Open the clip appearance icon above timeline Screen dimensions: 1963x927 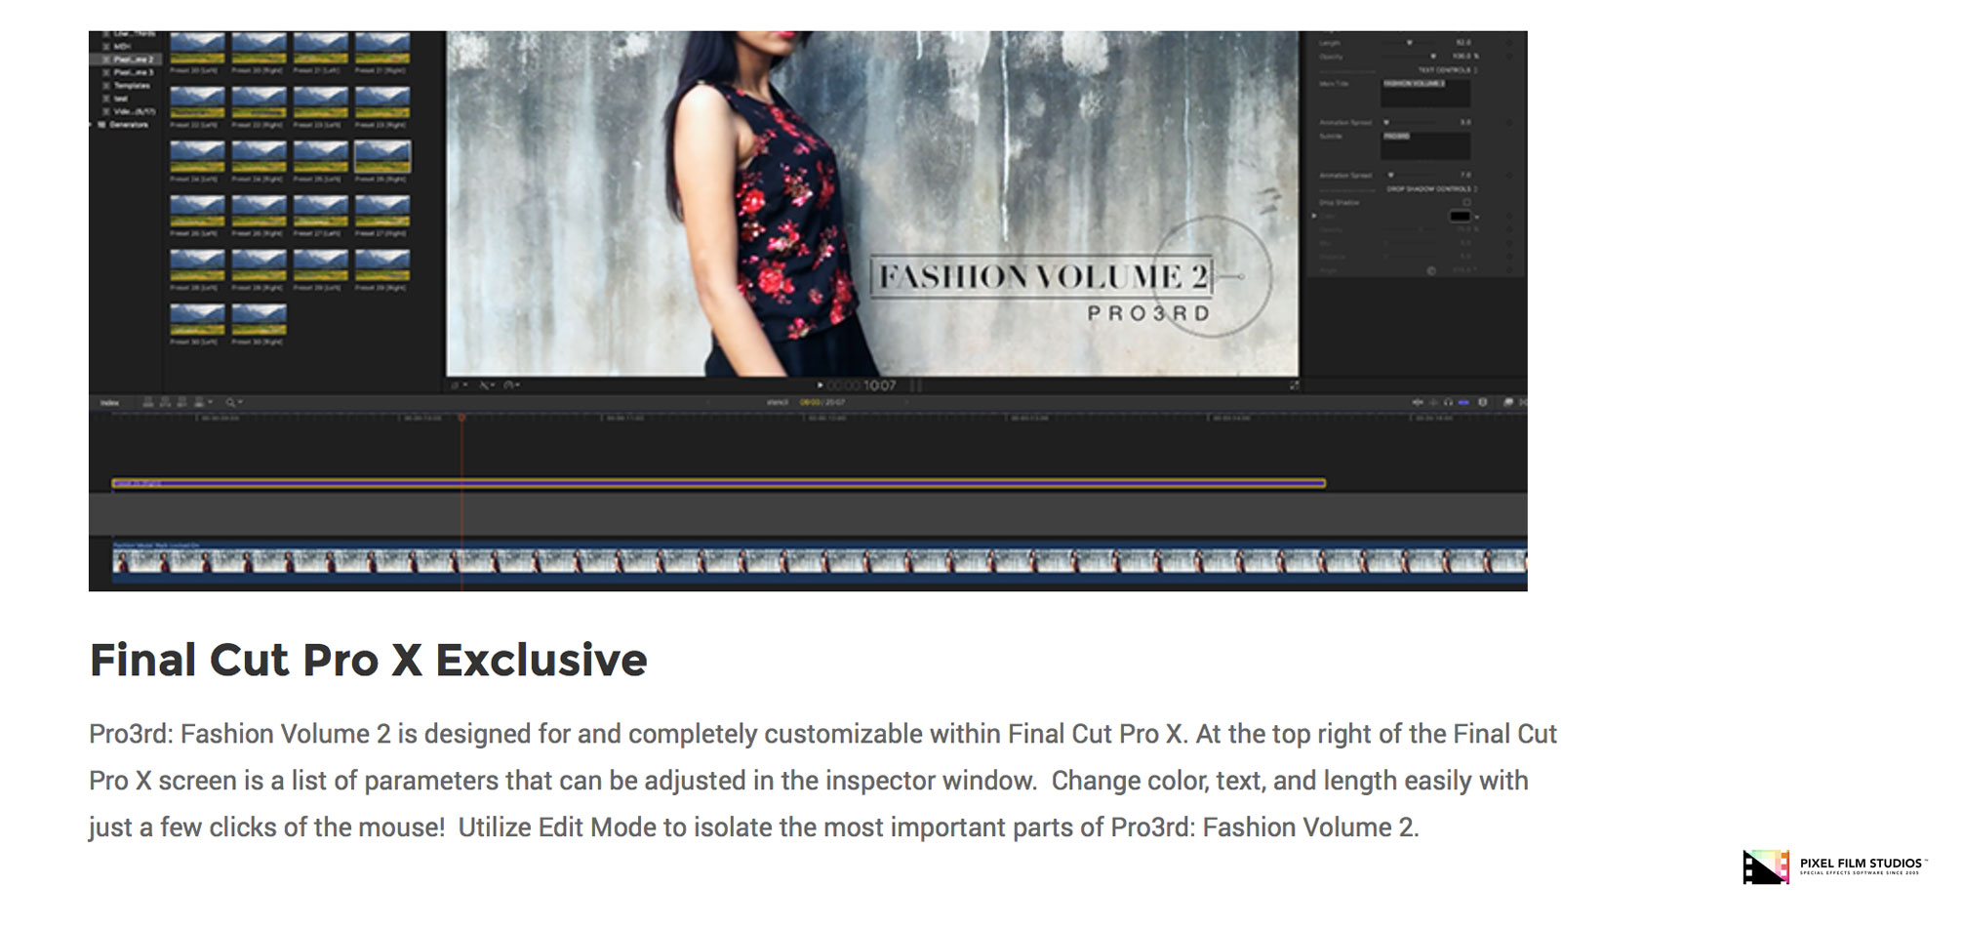click(x=1483, y=402)
